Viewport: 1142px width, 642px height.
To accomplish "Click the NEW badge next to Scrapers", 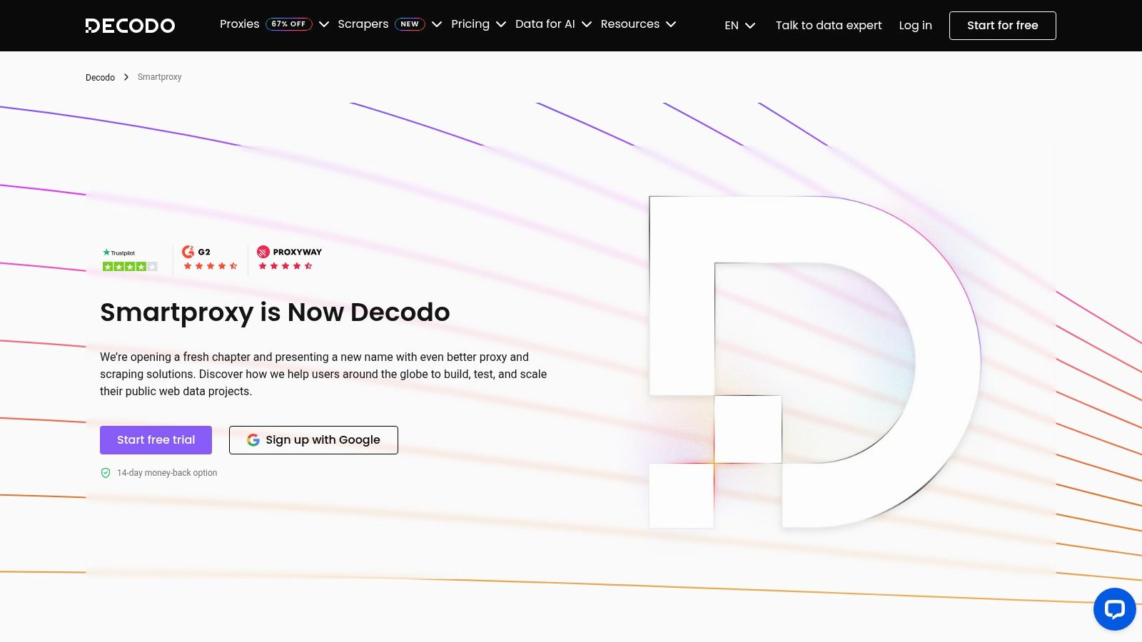I will (x=410, y=24).
